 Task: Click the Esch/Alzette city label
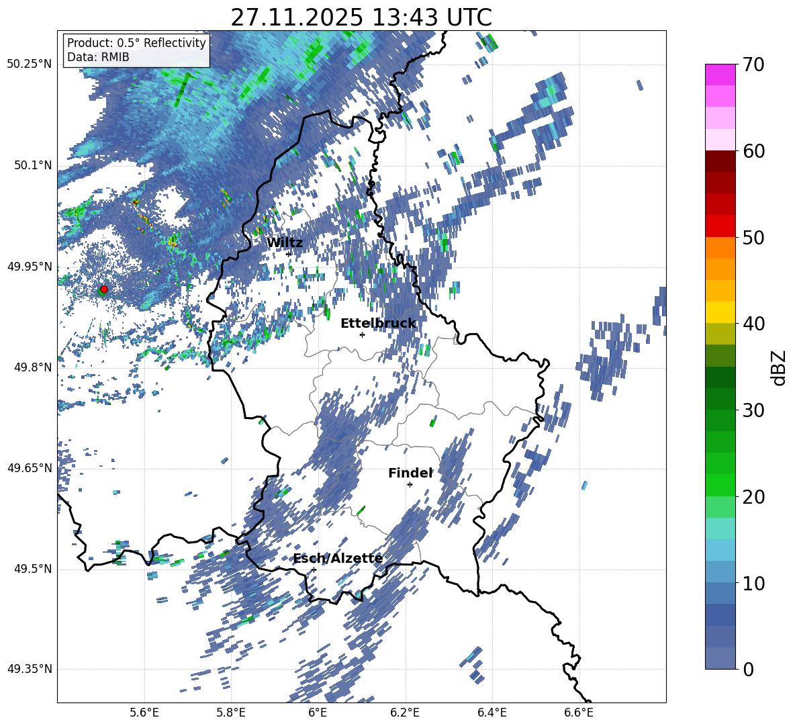[x=338, y=558]
